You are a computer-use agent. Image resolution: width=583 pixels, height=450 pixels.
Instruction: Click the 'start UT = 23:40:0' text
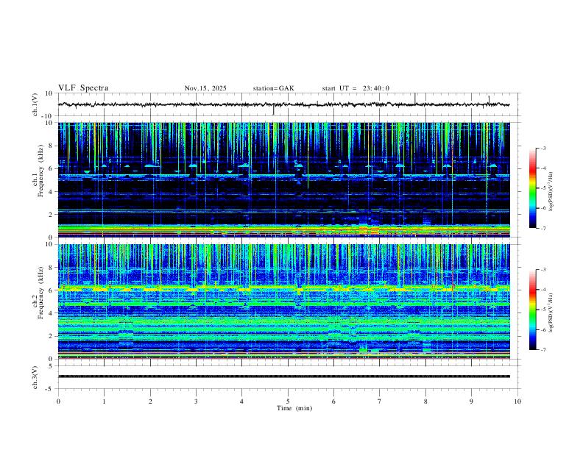pyautogui.click(x=356, y=88)
